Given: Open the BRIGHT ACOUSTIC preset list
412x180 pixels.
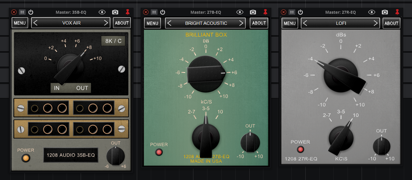Looking at the screenshot, I should click(x=206, y=23).
